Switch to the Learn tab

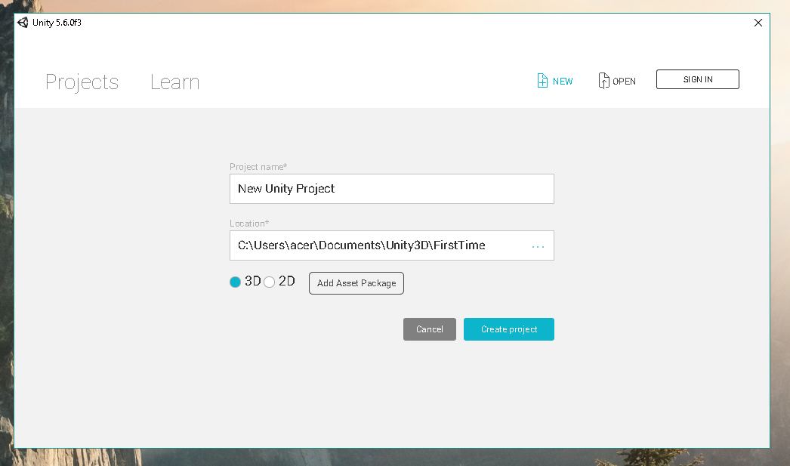click(174, 82)
